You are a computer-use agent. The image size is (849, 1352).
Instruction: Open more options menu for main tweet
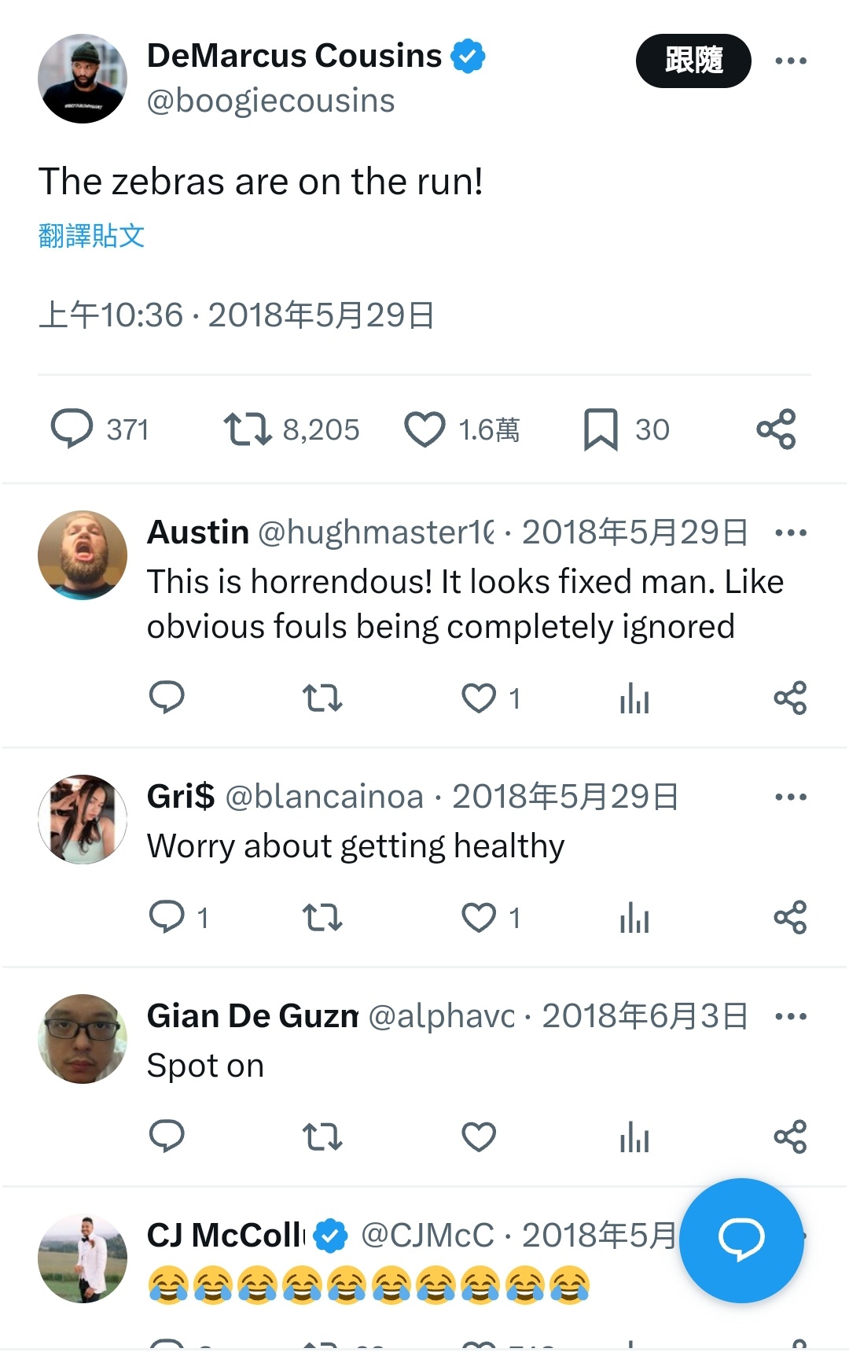(x=791, y=61)
